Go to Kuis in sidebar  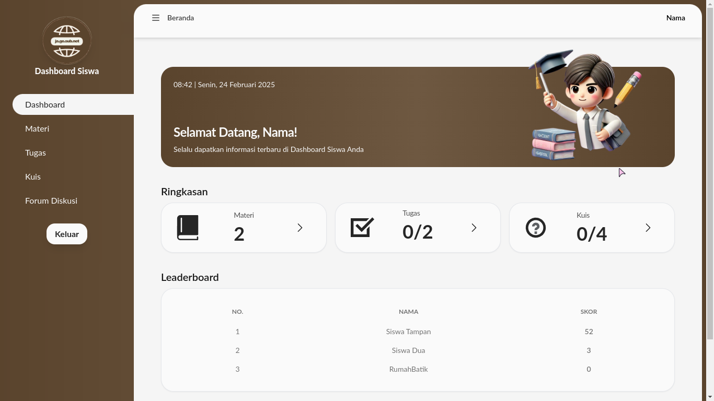(33, 176)
